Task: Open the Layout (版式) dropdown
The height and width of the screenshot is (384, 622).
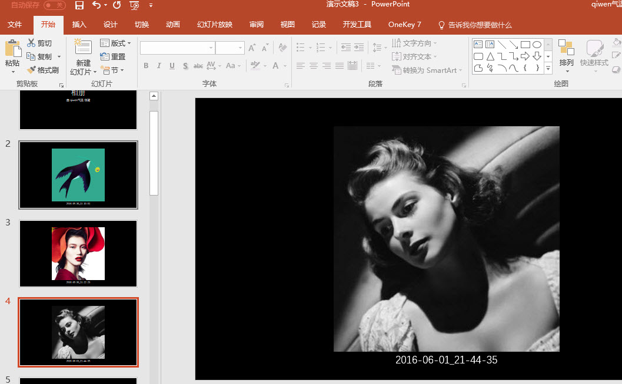Action: [116, 43]
